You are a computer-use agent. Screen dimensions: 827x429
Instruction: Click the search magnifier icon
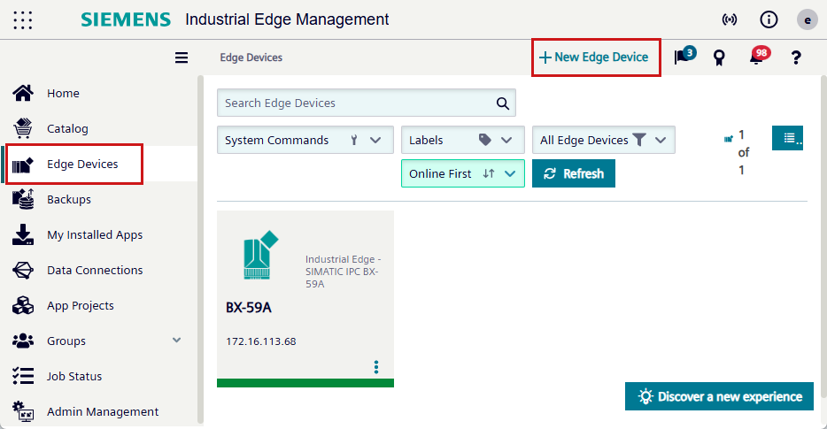pyautogui.click(x=502, y=103)
